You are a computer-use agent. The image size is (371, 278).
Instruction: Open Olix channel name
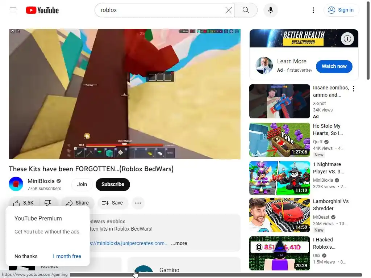coord(317,255)
